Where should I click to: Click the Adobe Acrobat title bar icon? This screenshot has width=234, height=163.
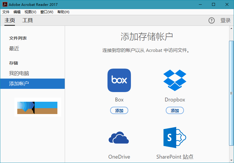(x=5, y=4)
